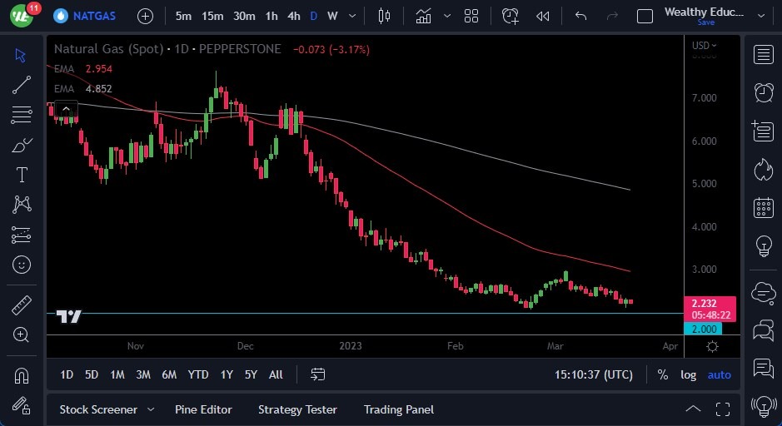Open user profile menu with 11 notifications
Screen dimensions: 782x426
pyautogui.click(x=22, y=16)
